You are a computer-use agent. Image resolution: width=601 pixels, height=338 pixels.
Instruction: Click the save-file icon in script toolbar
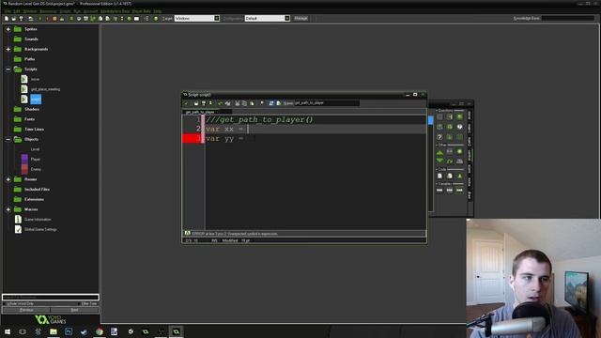coord(204,103)
